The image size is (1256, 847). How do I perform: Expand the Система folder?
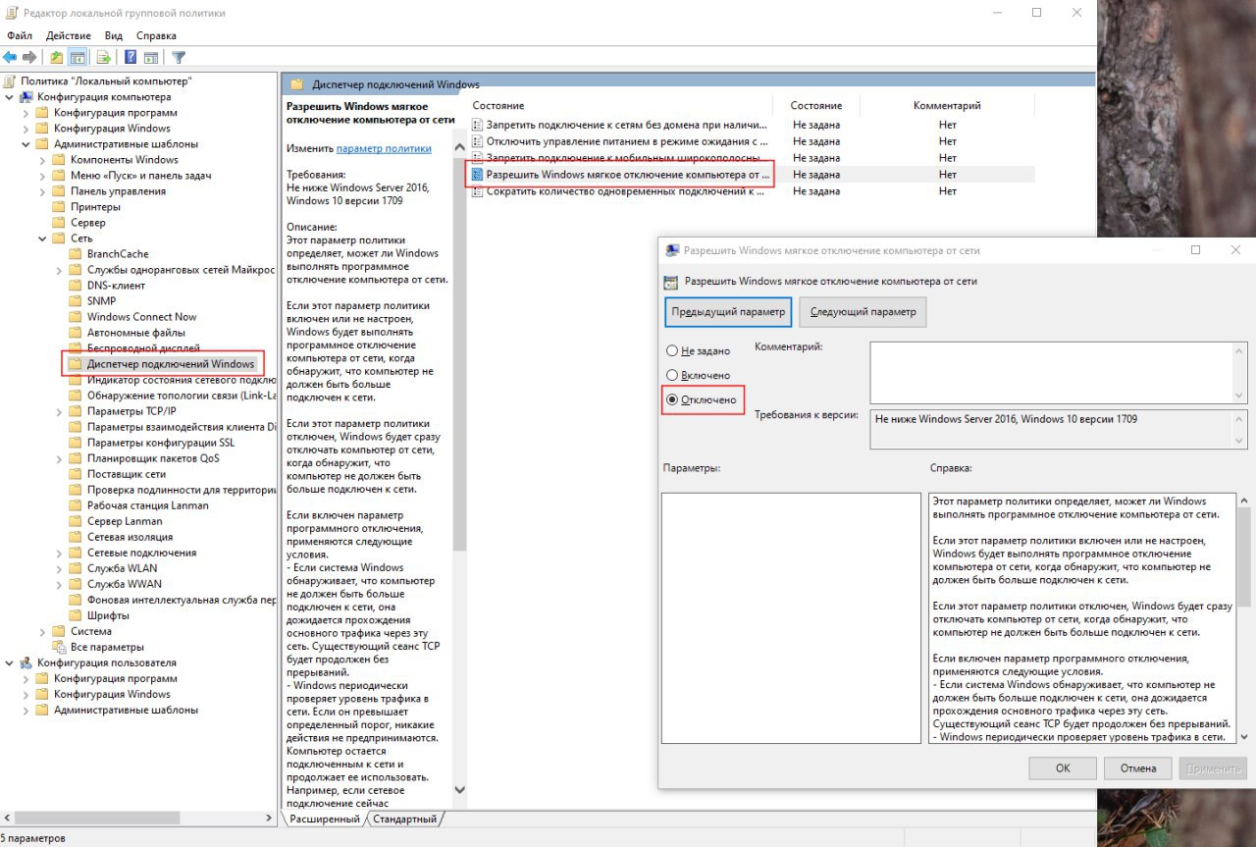[43, 631]
